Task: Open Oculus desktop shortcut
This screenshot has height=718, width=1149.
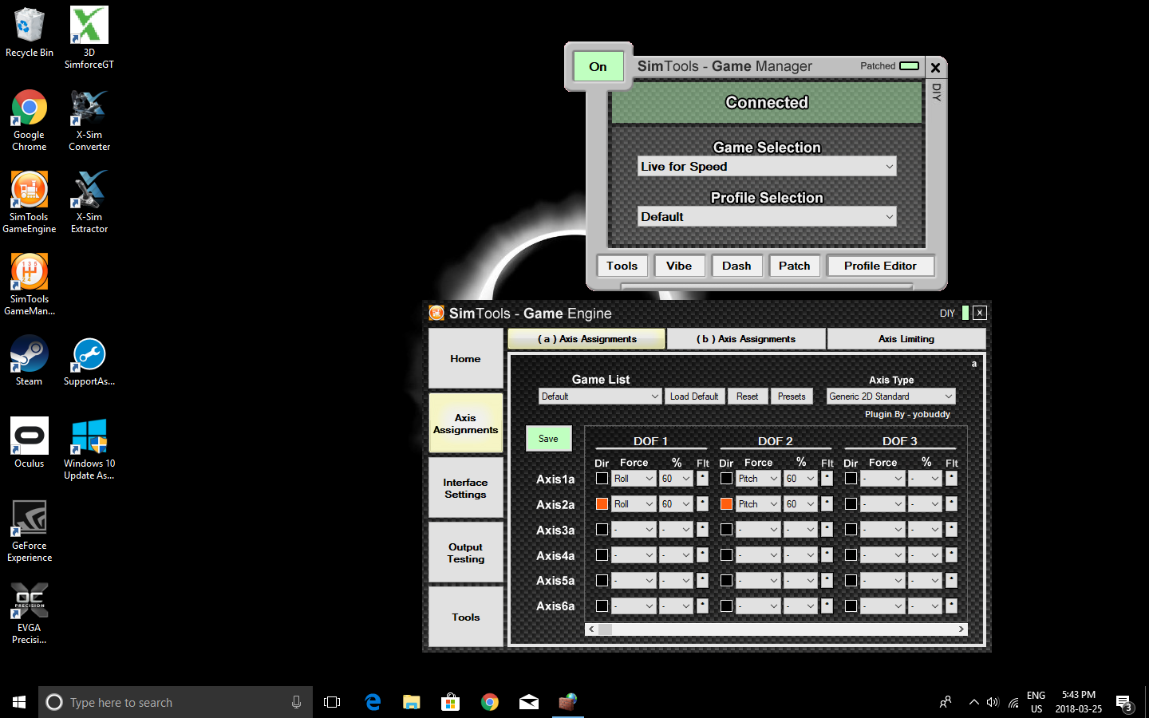Action: (30, 443)
